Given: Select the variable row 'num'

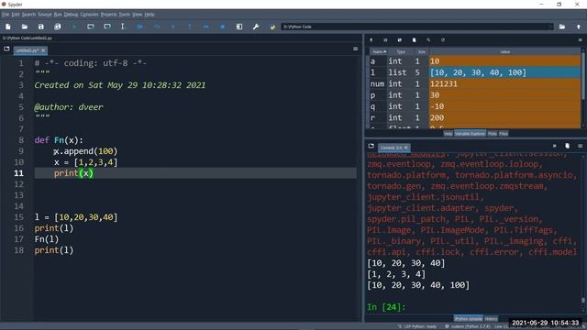Looking at the screenshot, I should tap(475, 83).
